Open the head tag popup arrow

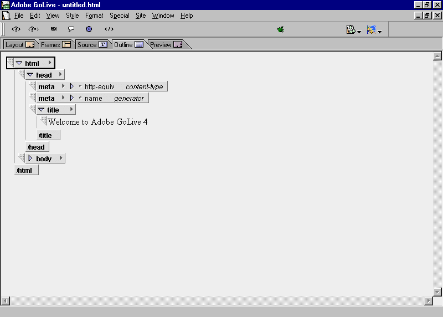point(60,74)
